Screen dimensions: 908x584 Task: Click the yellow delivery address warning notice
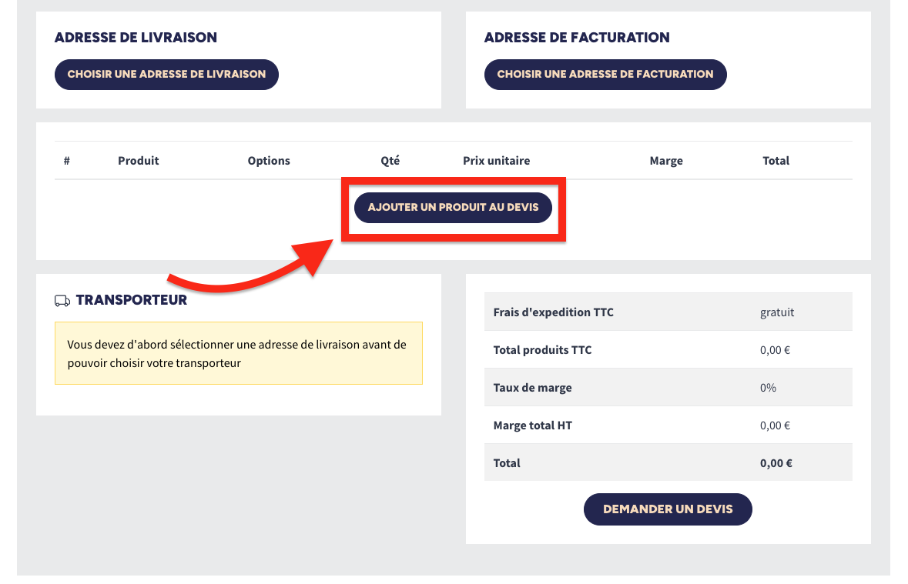click(239, 353)
